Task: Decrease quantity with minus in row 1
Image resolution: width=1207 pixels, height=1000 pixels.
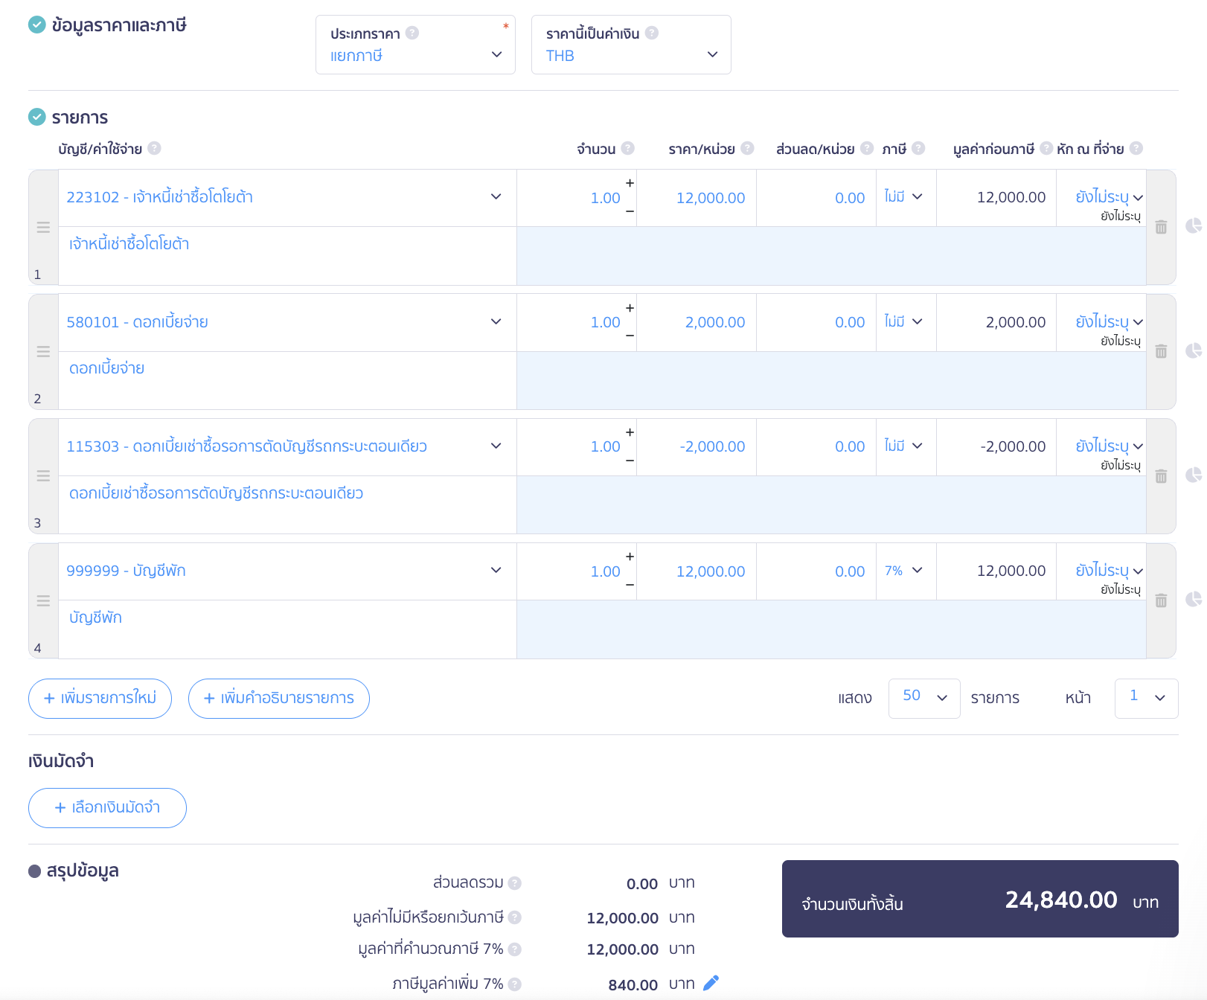Action: coord(630,212)
